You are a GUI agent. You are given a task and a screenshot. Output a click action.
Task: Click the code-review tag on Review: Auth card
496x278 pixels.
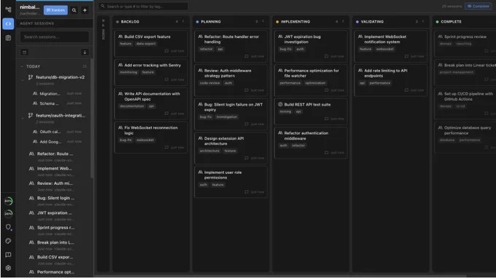click(x=210, y=83)
